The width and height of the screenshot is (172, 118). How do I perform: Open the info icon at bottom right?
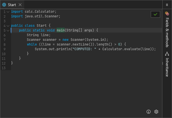149,112
